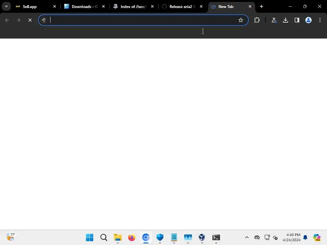The height and width of the screenshot is (245, 327).
Task: Show hidden system tray icons
Action: pos(247,237)
